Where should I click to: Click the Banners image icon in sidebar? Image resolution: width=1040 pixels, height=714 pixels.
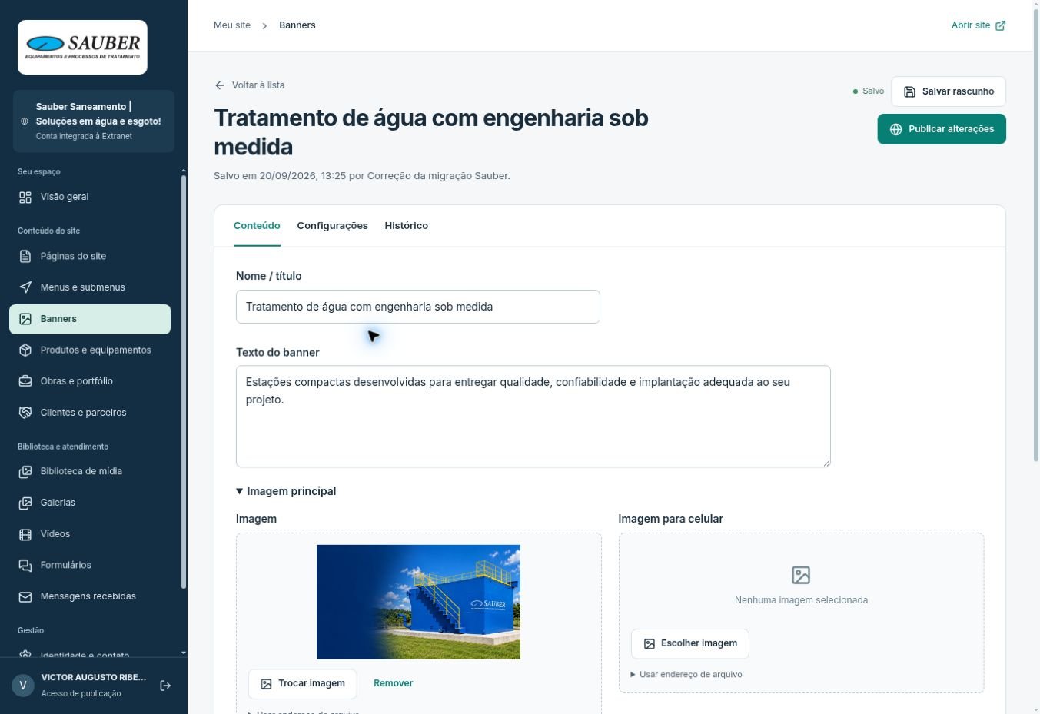[25, 319]
